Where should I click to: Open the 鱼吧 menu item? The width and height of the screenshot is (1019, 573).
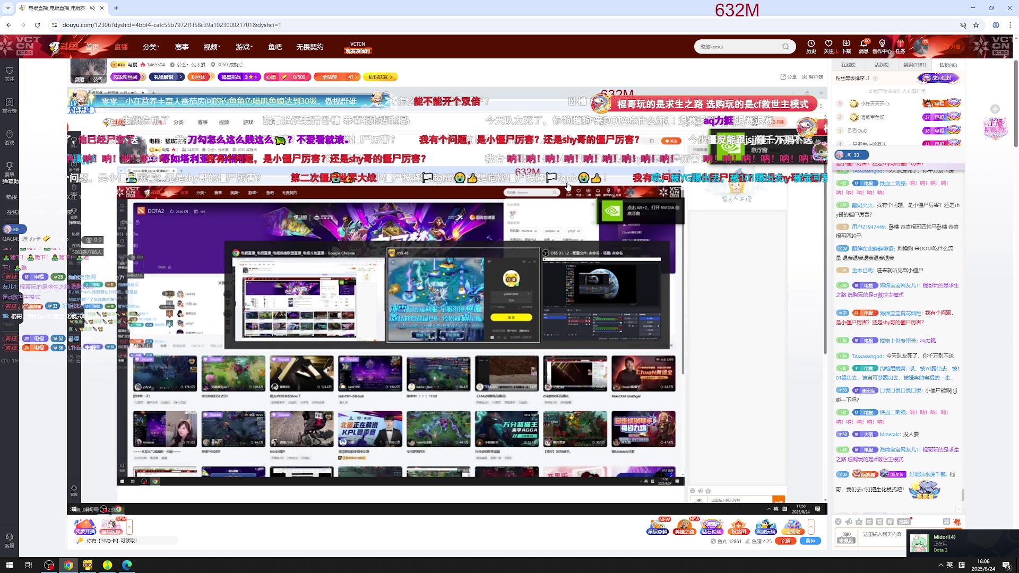pos(275,47)
